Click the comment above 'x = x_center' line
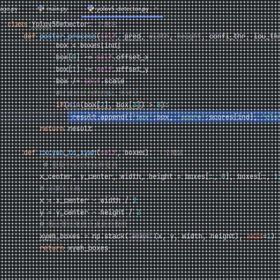This screenshot has width=280, height=280. coord(60,189)
